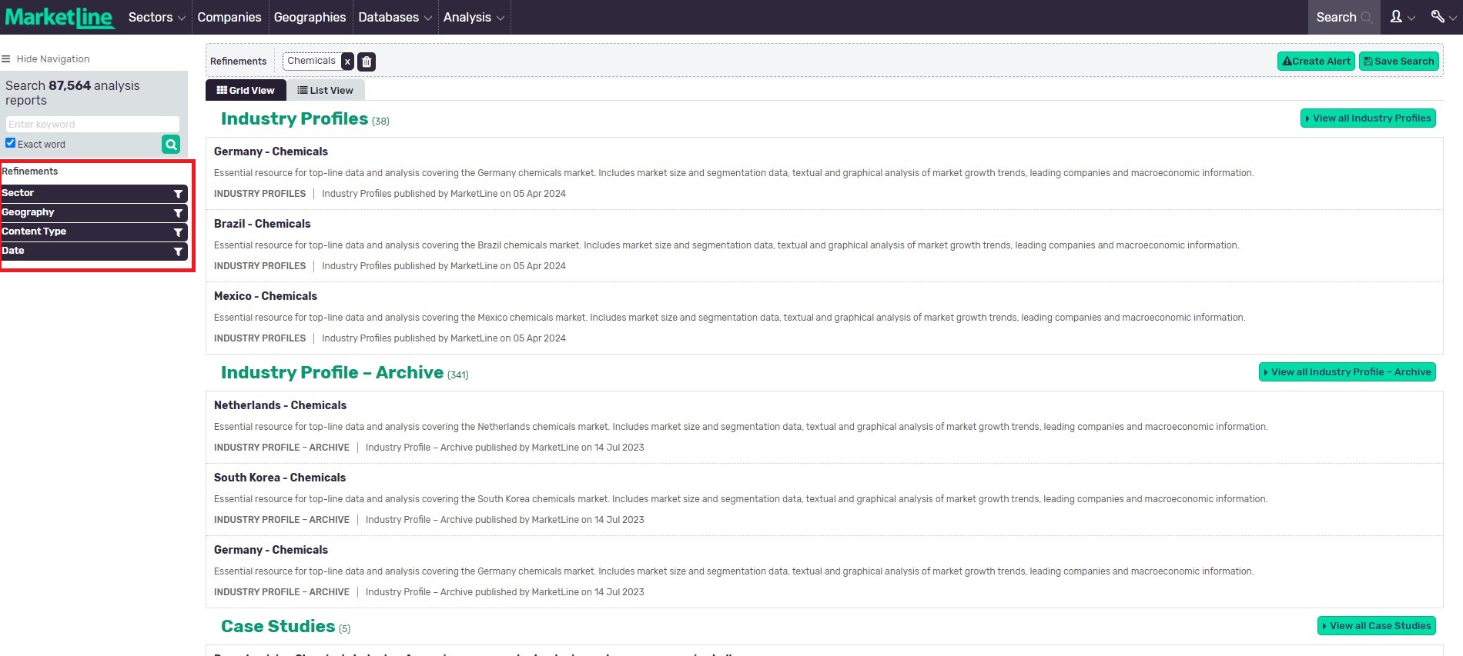Open the Databases dropdown menu
Viewport: 1463px width, 656px height.
click(394, 17)
